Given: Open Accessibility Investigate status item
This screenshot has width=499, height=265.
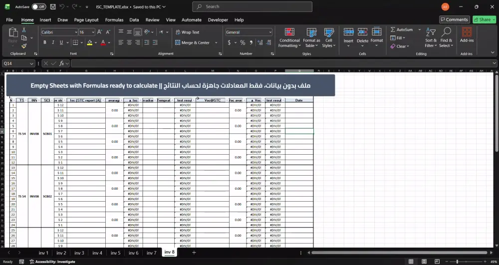Looking at the screenshot, I should [52, 262].
